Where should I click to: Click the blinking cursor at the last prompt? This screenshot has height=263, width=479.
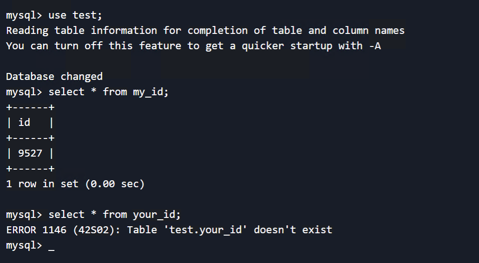tap(51, 246)
